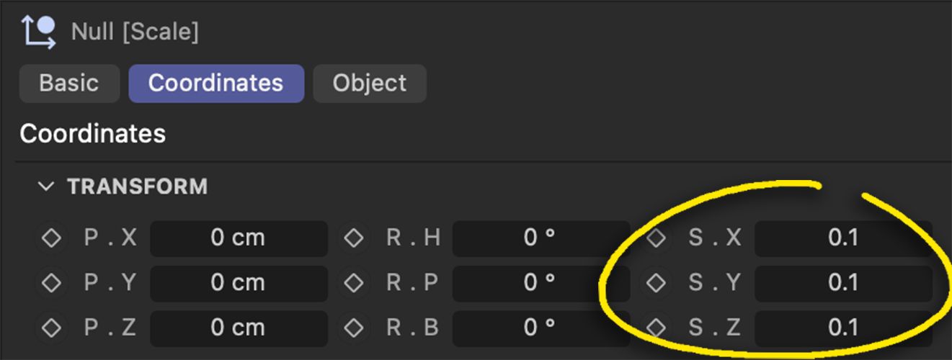Toggle keyframe diamond for P . X

pyautogui.click(x=51, y=238)
